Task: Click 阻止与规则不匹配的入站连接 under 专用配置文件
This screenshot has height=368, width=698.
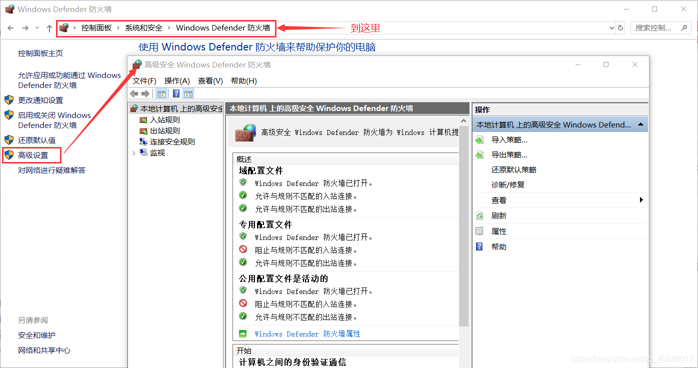Action: click(x=306, y=250)
